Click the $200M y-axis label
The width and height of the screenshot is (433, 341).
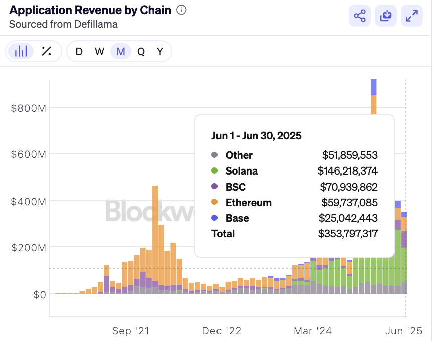pos(29,248)
